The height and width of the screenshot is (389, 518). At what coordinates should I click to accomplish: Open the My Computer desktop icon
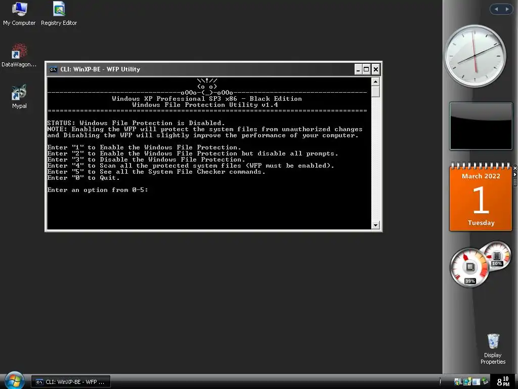click(19, 14)
